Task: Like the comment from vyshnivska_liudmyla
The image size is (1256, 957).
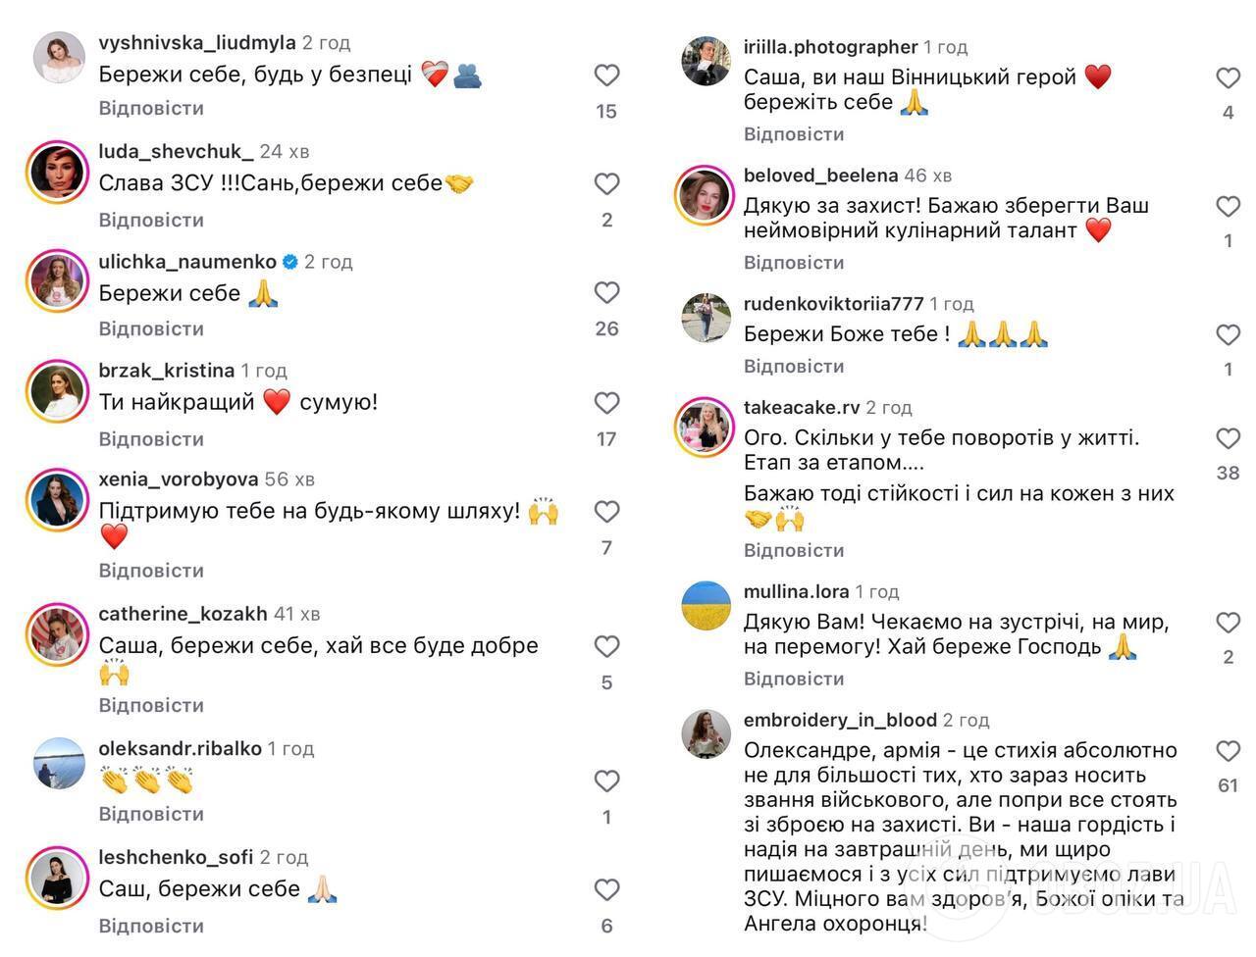Action: pos(606,75)
